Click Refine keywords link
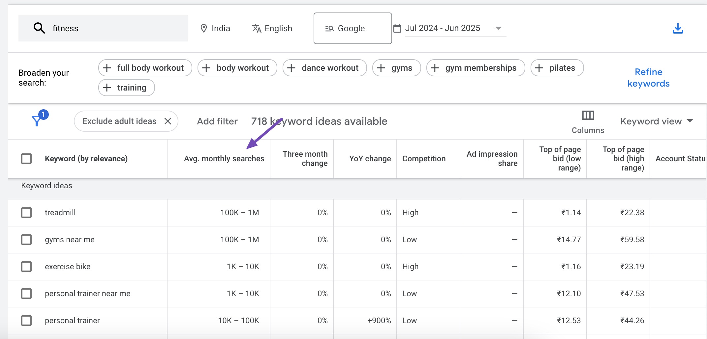The width and height of the screenshot is (707, 339). (648, 78)
